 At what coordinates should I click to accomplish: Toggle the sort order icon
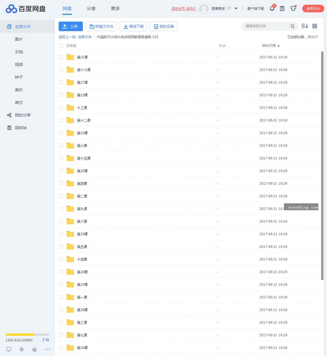(x=305, y=26)
